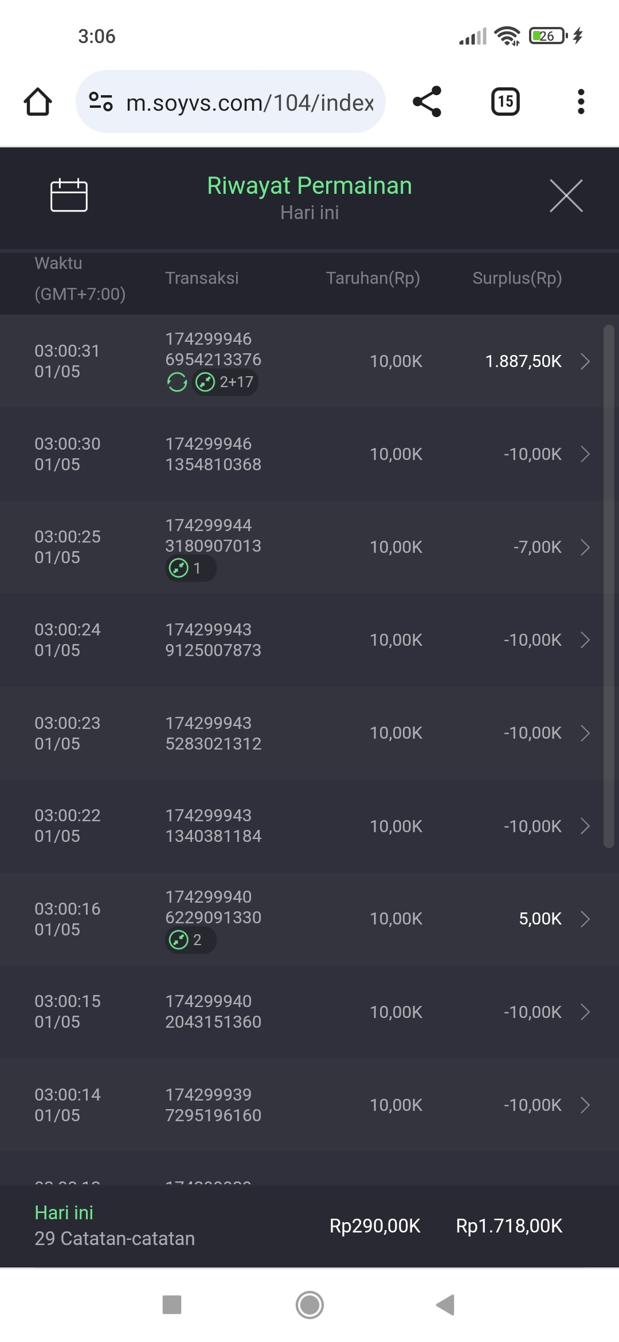Expand the 5,00K surplus record chevron
Screen dimensions: 619x1342
click(585, 919)
